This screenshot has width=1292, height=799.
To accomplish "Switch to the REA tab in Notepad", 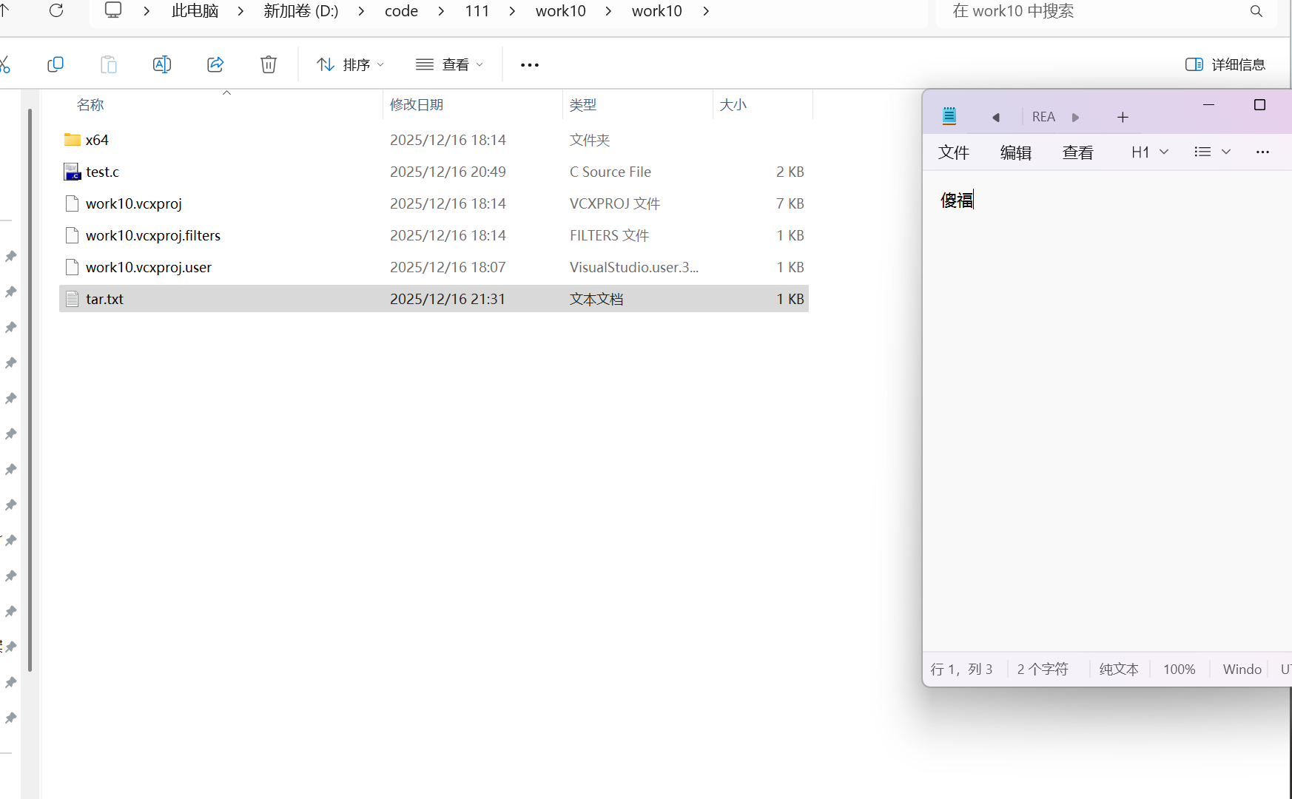I will pos(1043,117).
